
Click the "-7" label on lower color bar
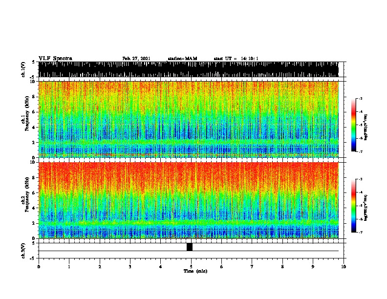click(360, 232)
